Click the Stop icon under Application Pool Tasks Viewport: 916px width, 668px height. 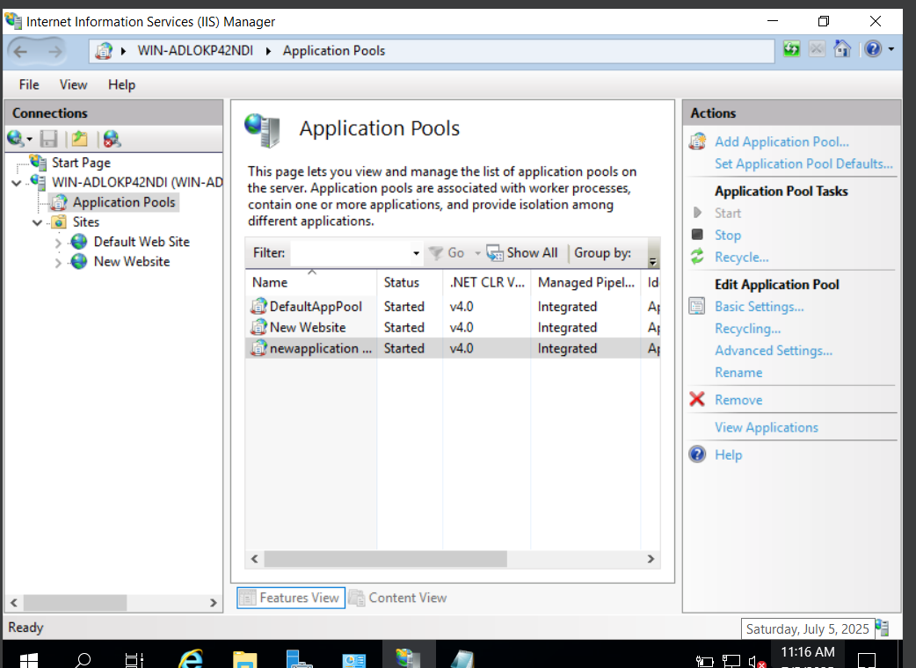pyautogui.click(x=697, y=235)
